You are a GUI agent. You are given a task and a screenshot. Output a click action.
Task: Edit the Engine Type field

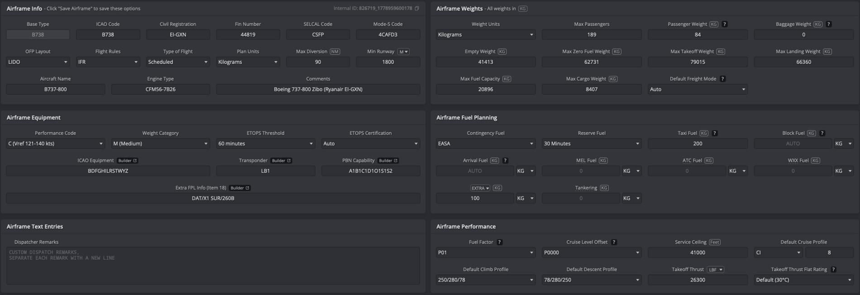click(161, 89)
